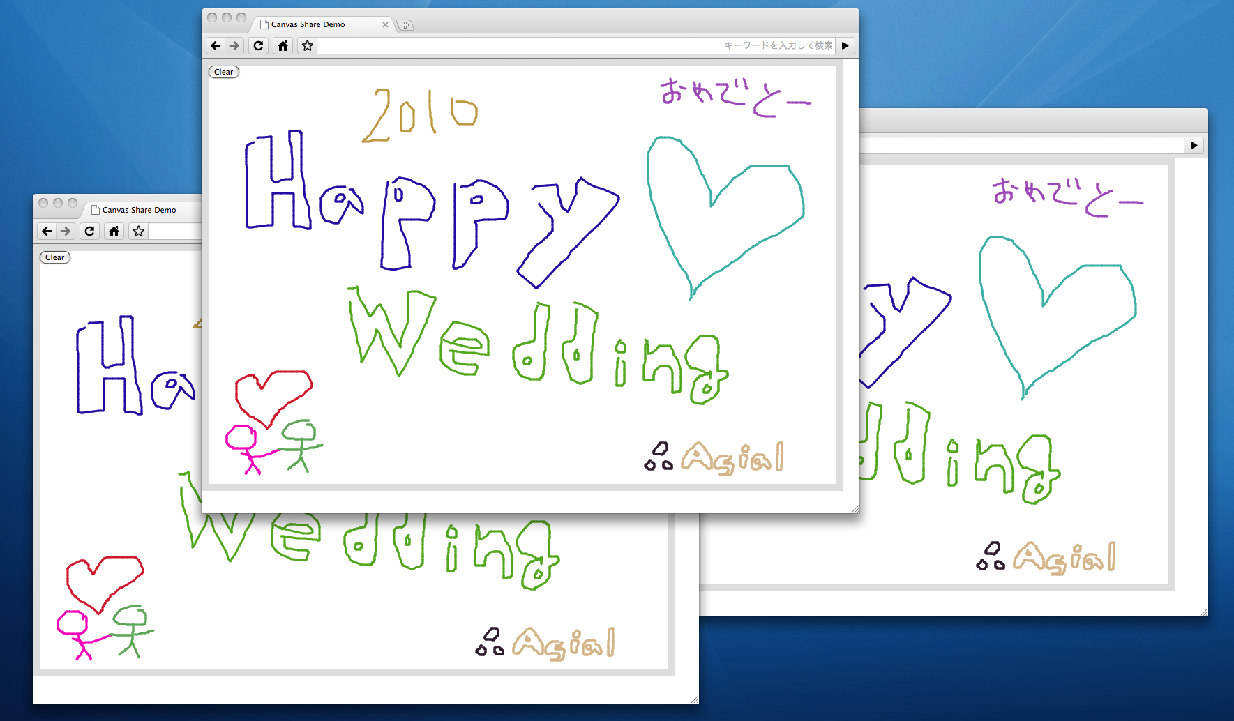Screen dimensions: 1234x721
Task: Open a new tab in front window
Action: [x=405, y=25]
